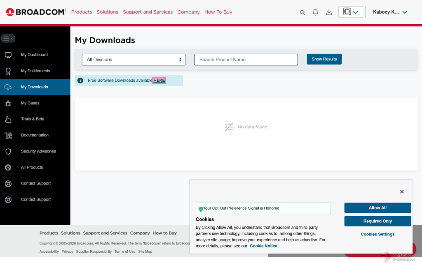Open the Products menu in top navigation

point(82,12)
